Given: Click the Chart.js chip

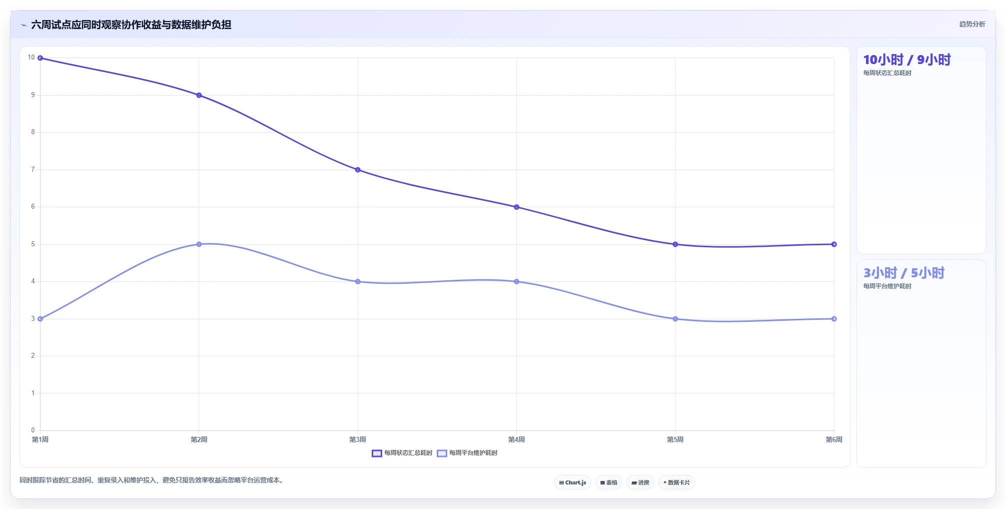Looking at the screenshot, I should click(x=573, y=482).
